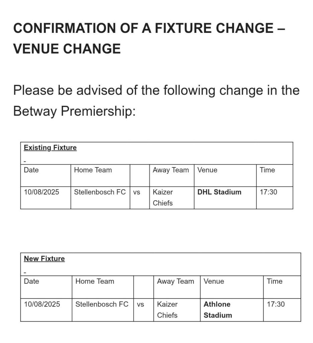Click the "Please be advised" paragraph text
The image size is (313, 343).
click(x=156, y=90)
